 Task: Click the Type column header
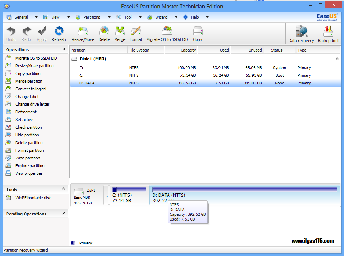point(318,50)
